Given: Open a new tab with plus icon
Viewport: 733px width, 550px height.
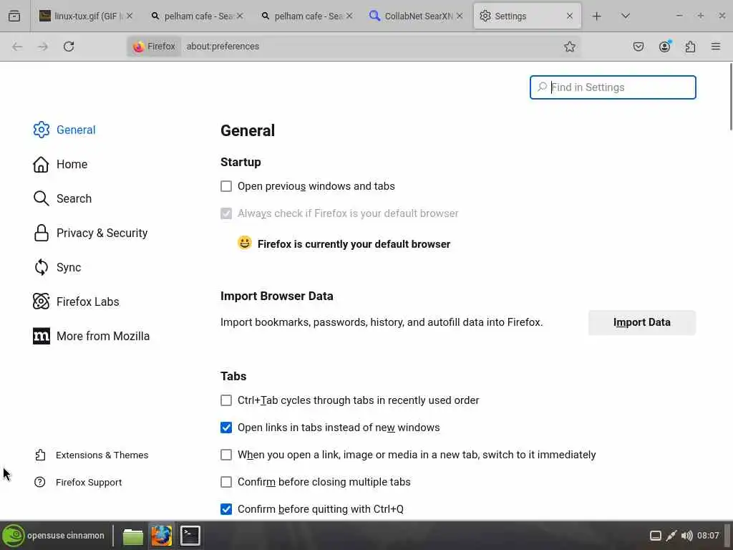Looking at the screenshot, I should click(x=596, y=16).
